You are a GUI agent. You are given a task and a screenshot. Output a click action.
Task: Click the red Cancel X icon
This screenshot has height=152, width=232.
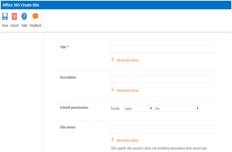pyautogui.click(x=14, y=16)
